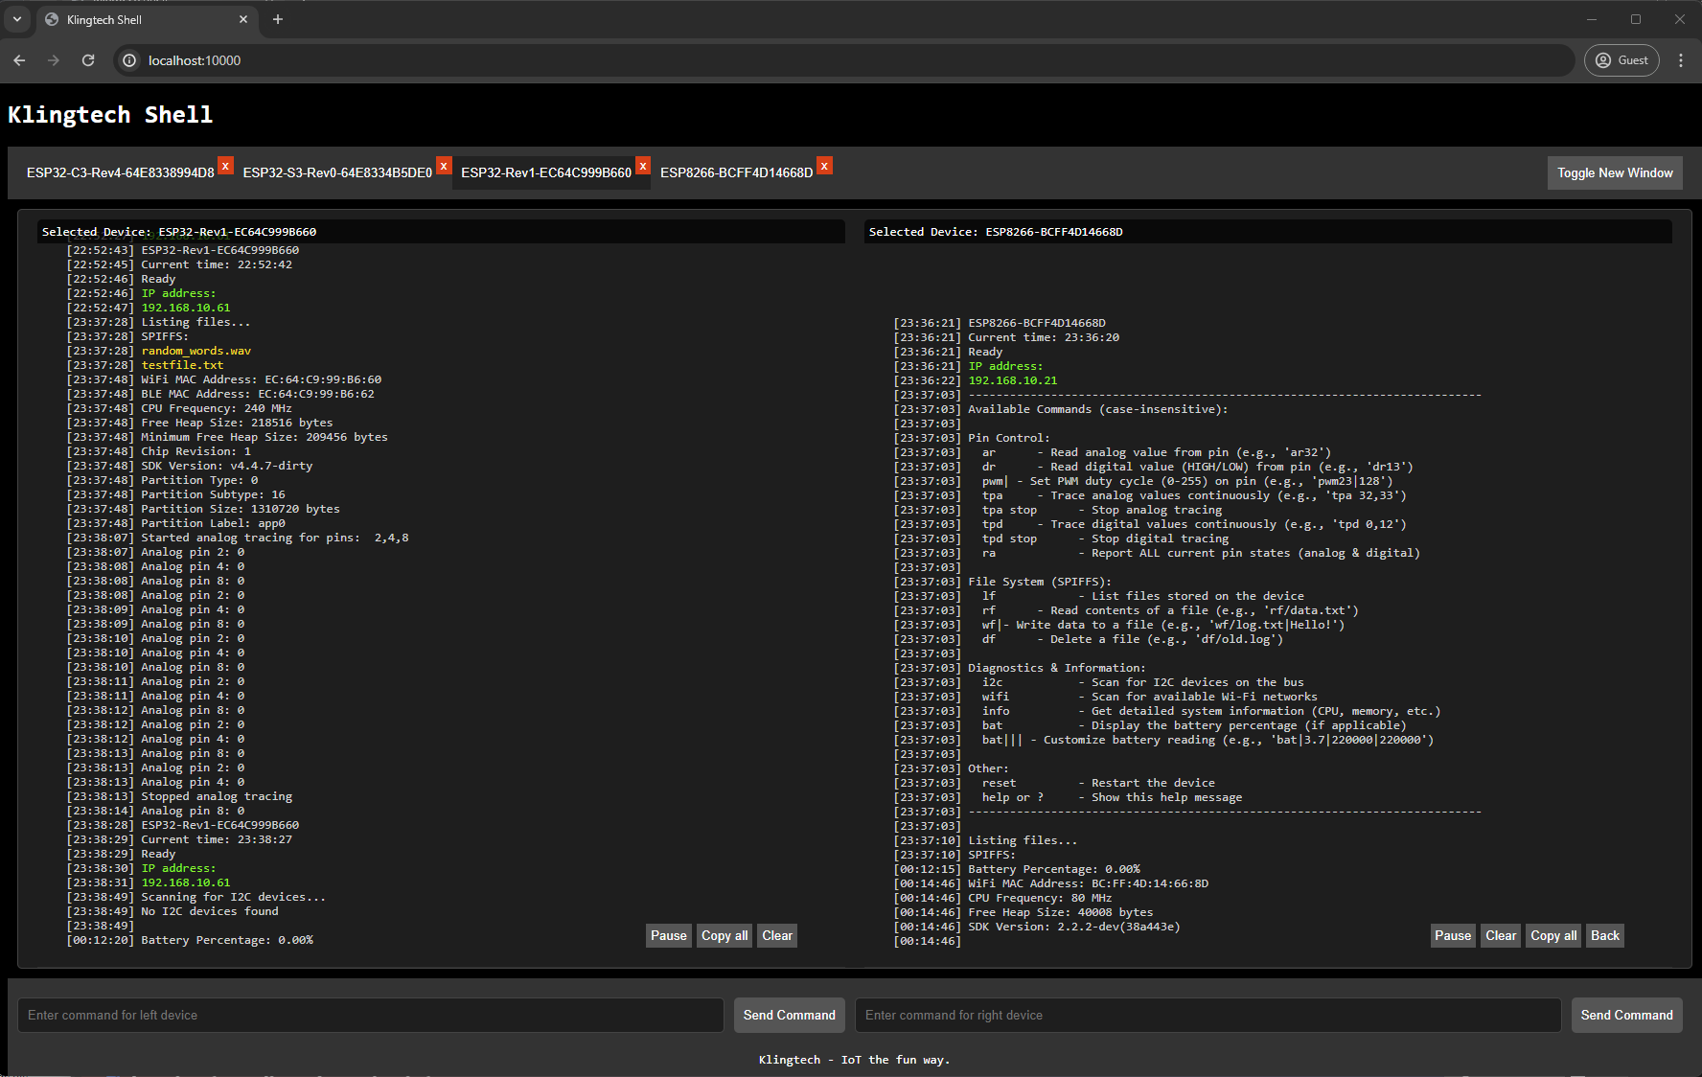This screenshot has width=1702, height=1077.
Task: Click the left Selected Device header
Action: tap(441, 232)
